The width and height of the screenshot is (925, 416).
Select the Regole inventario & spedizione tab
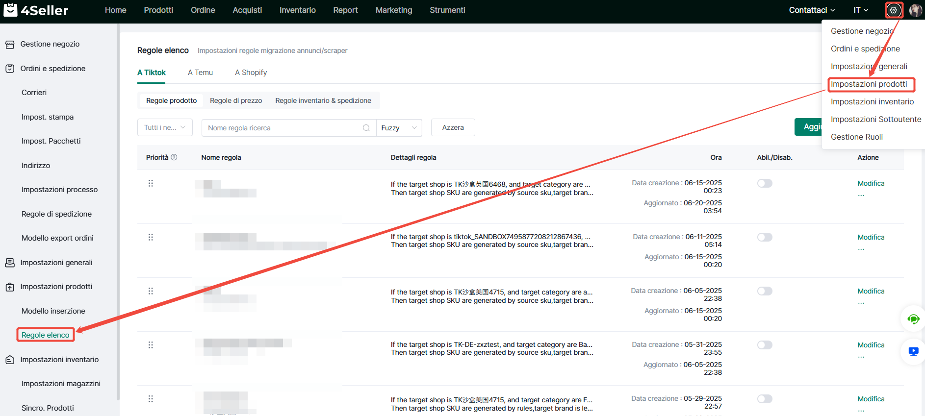click(323, 100)
